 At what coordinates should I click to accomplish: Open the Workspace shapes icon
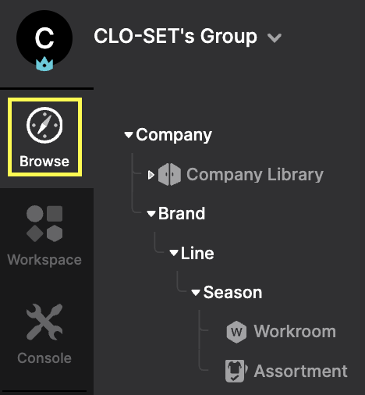click(44, 224)
